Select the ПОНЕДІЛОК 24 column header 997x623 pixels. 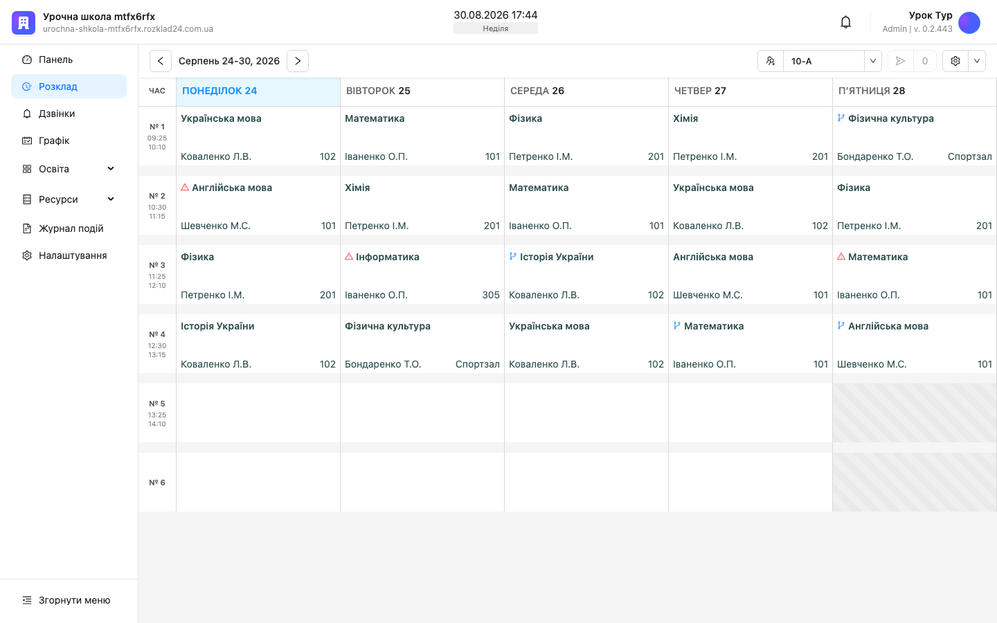click(x=258, y=91)
